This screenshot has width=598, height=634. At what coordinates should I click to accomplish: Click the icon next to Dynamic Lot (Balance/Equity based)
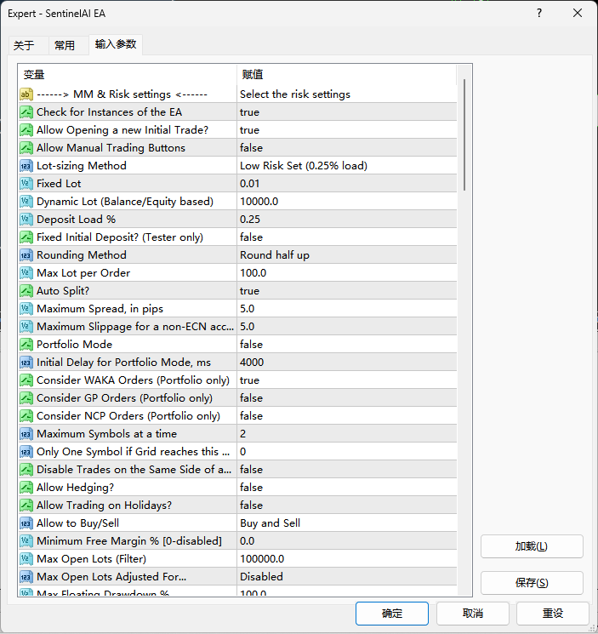point(26,202)
